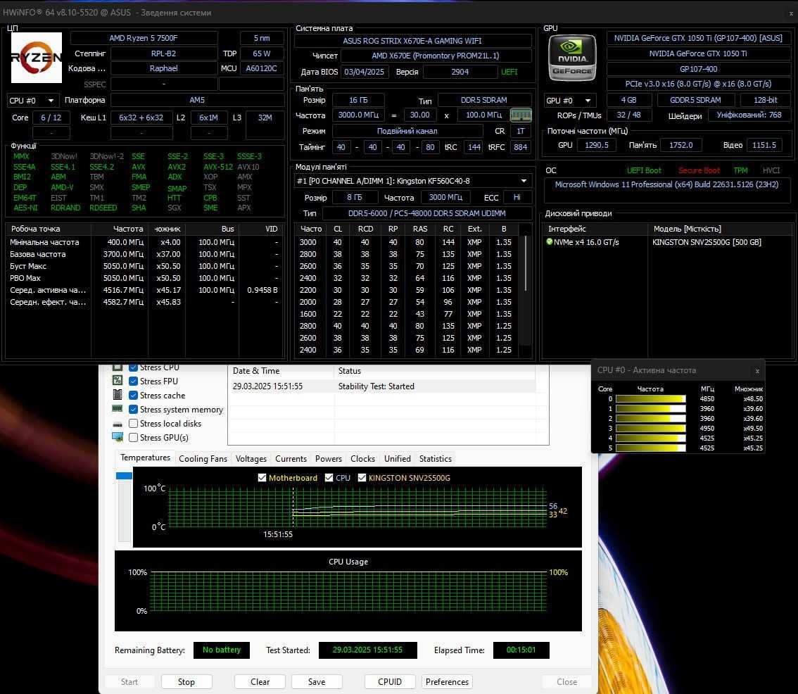The width and height of the screenshot is (798, 694).
Task: Open the Clocks tab
Action: click(x=362, y=459)
